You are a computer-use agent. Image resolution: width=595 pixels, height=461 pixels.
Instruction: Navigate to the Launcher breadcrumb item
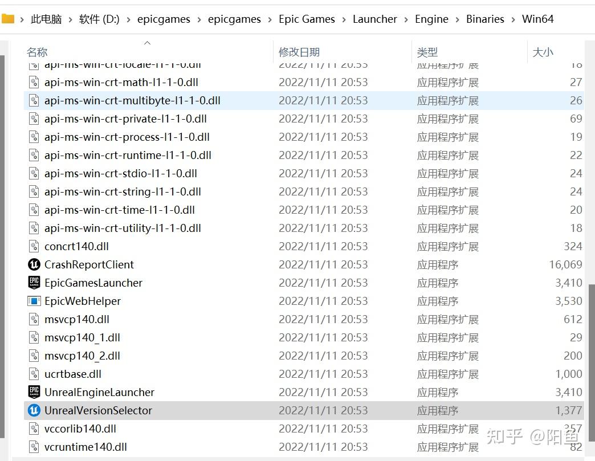(x=374, y=19)
